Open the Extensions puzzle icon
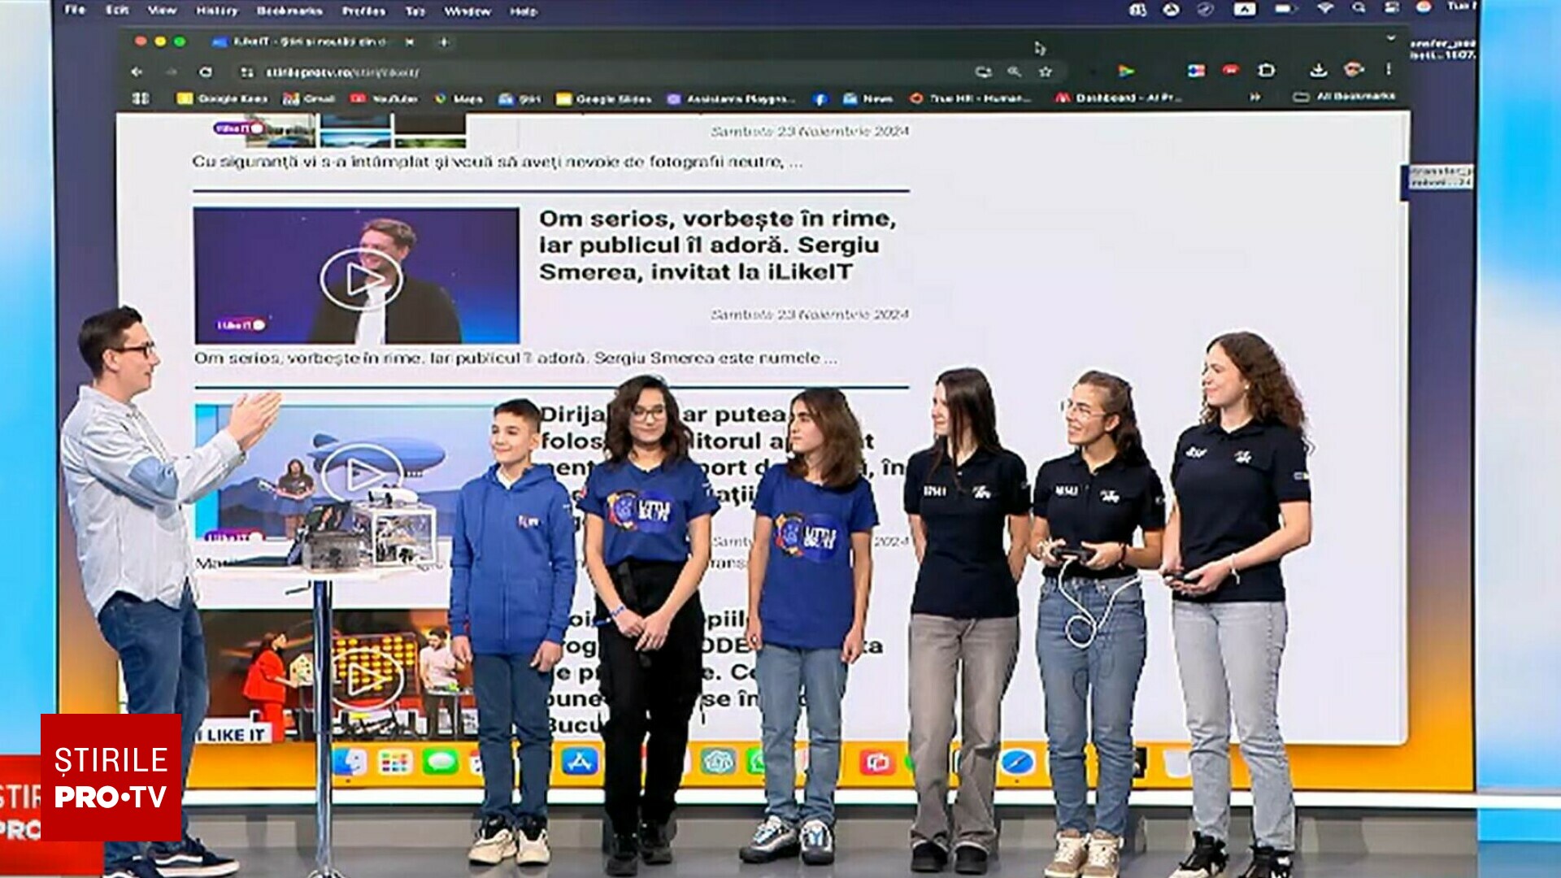 [1267, 71]
